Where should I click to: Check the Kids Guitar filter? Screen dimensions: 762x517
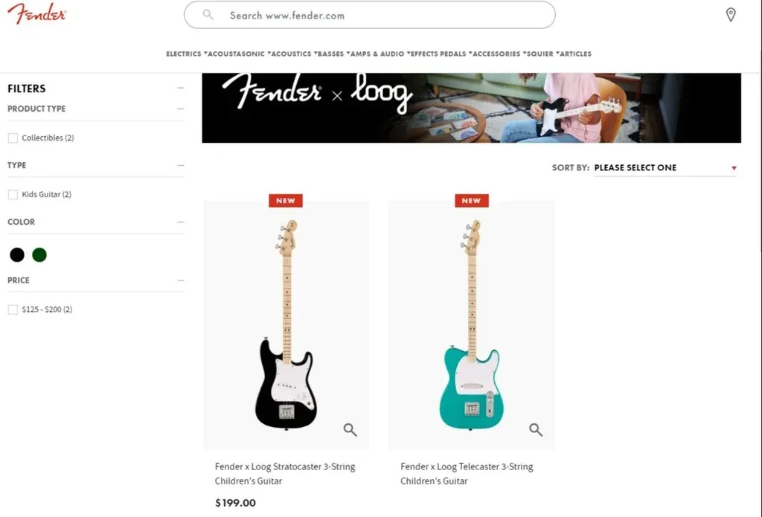[x=13, y=194]
